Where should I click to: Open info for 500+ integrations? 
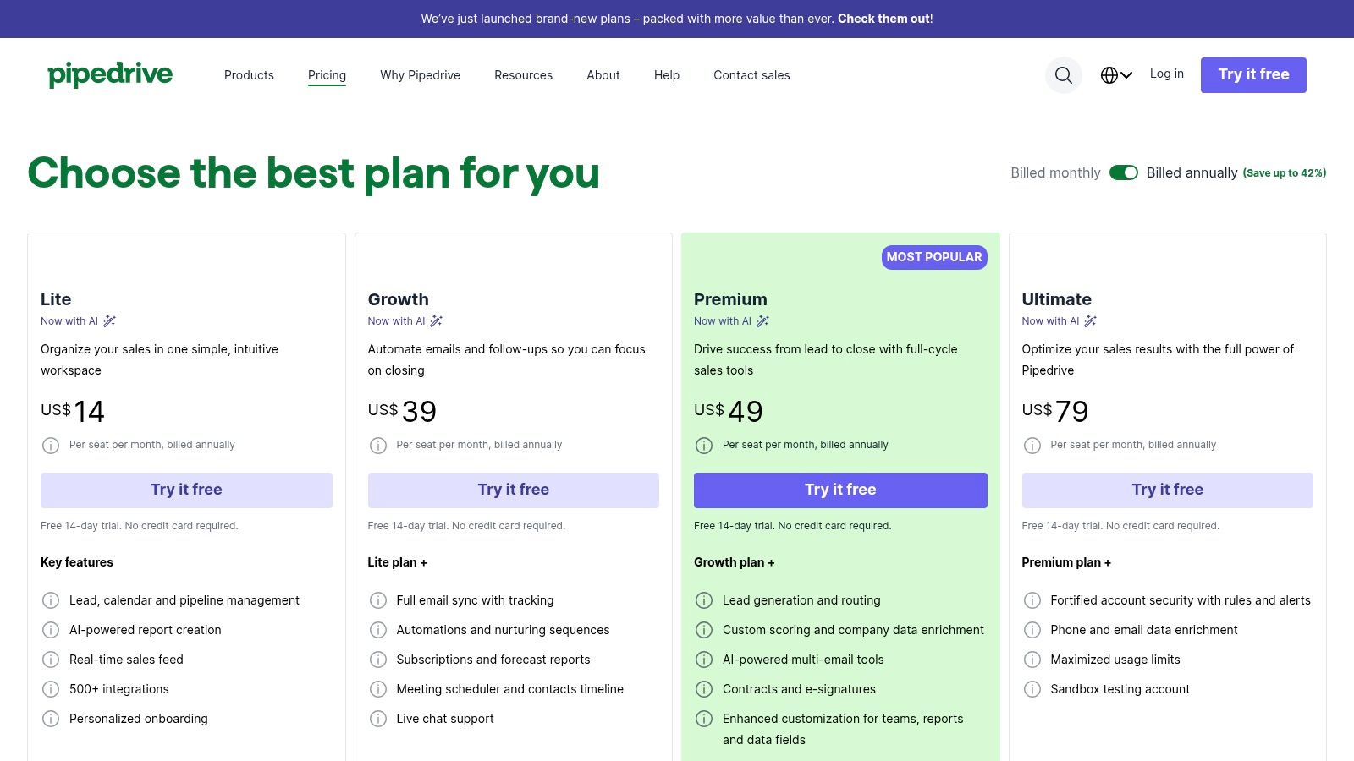[51, 689]
